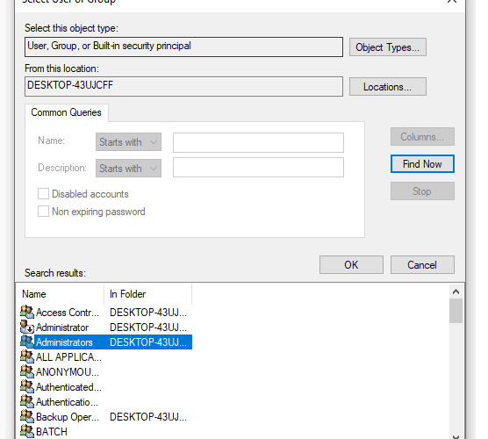Open the Common Queries tab
Image resolution: width=488 pixels, height=439 pixels.
point(67,112)
